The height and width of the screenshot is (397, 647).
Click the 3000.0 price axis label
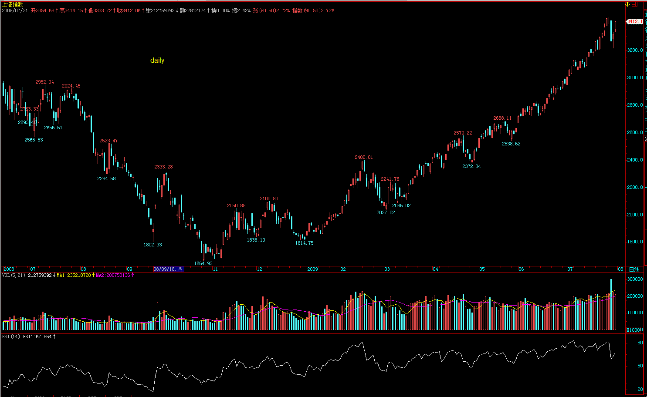pos(635,77)
